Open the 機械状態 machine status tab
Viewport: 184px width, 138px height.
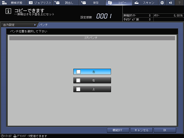click(13, 2)
